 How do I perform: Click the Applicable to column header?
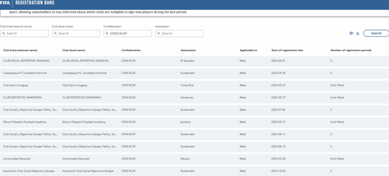pos(248,50)
